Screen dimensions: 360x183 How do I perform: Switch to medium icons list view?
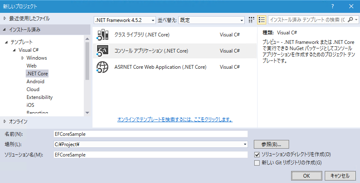pos(262,20)
